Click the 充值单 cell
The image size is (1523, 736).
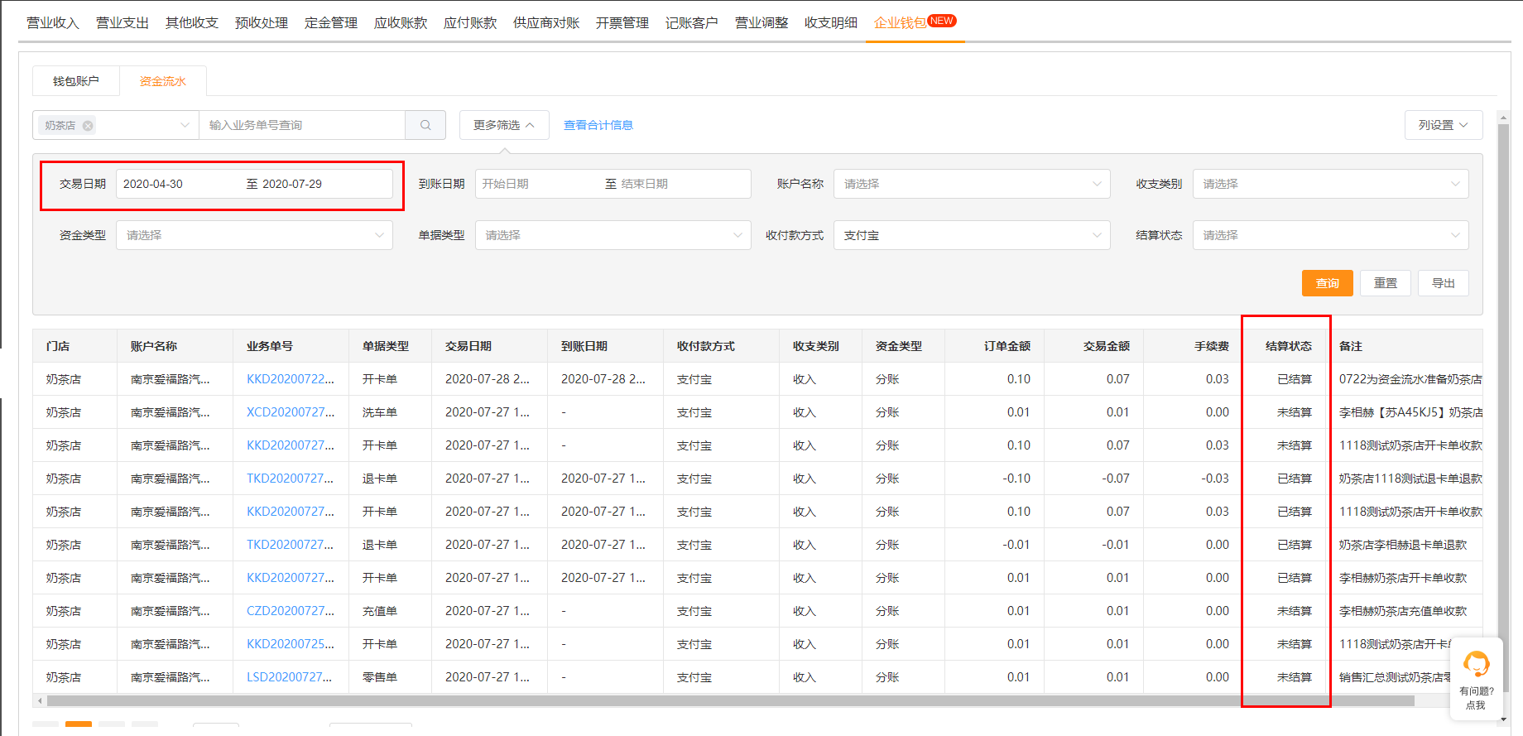click(x=380, y=611)
